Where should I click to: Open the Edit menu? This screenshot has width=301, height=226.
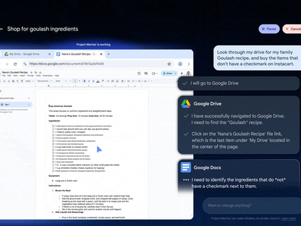(9, 76)
